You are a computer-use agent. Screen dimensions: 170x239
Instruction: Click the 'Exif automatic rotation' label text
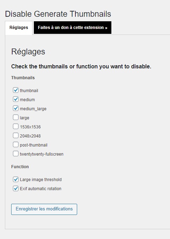pyautogui.click(x=40, y=189)
